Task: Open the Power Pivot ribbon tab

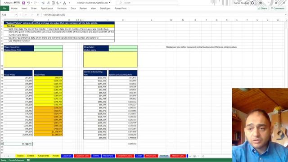Action: 121,9
